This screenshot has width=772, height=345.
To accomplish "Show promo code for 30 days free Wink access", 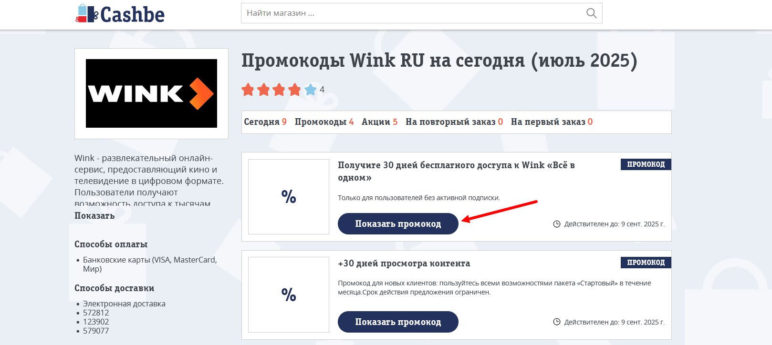I will pos(398,223).
